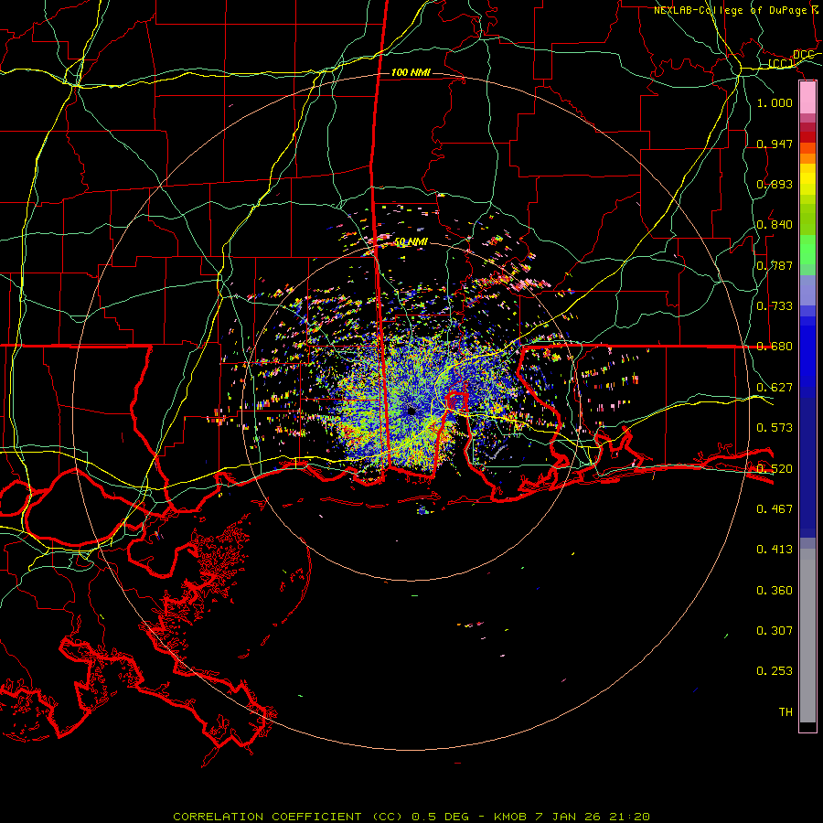Click the 0.573 legend value
823x823 pixels.
point(775,428)
